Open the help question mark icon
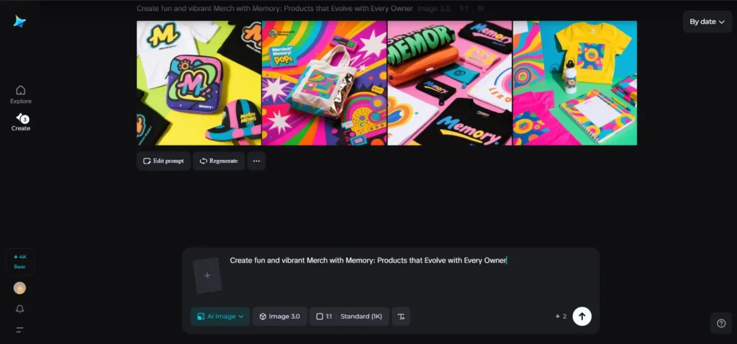The width and height of the screenshot is (737, 344). click(x=721, y=324)
